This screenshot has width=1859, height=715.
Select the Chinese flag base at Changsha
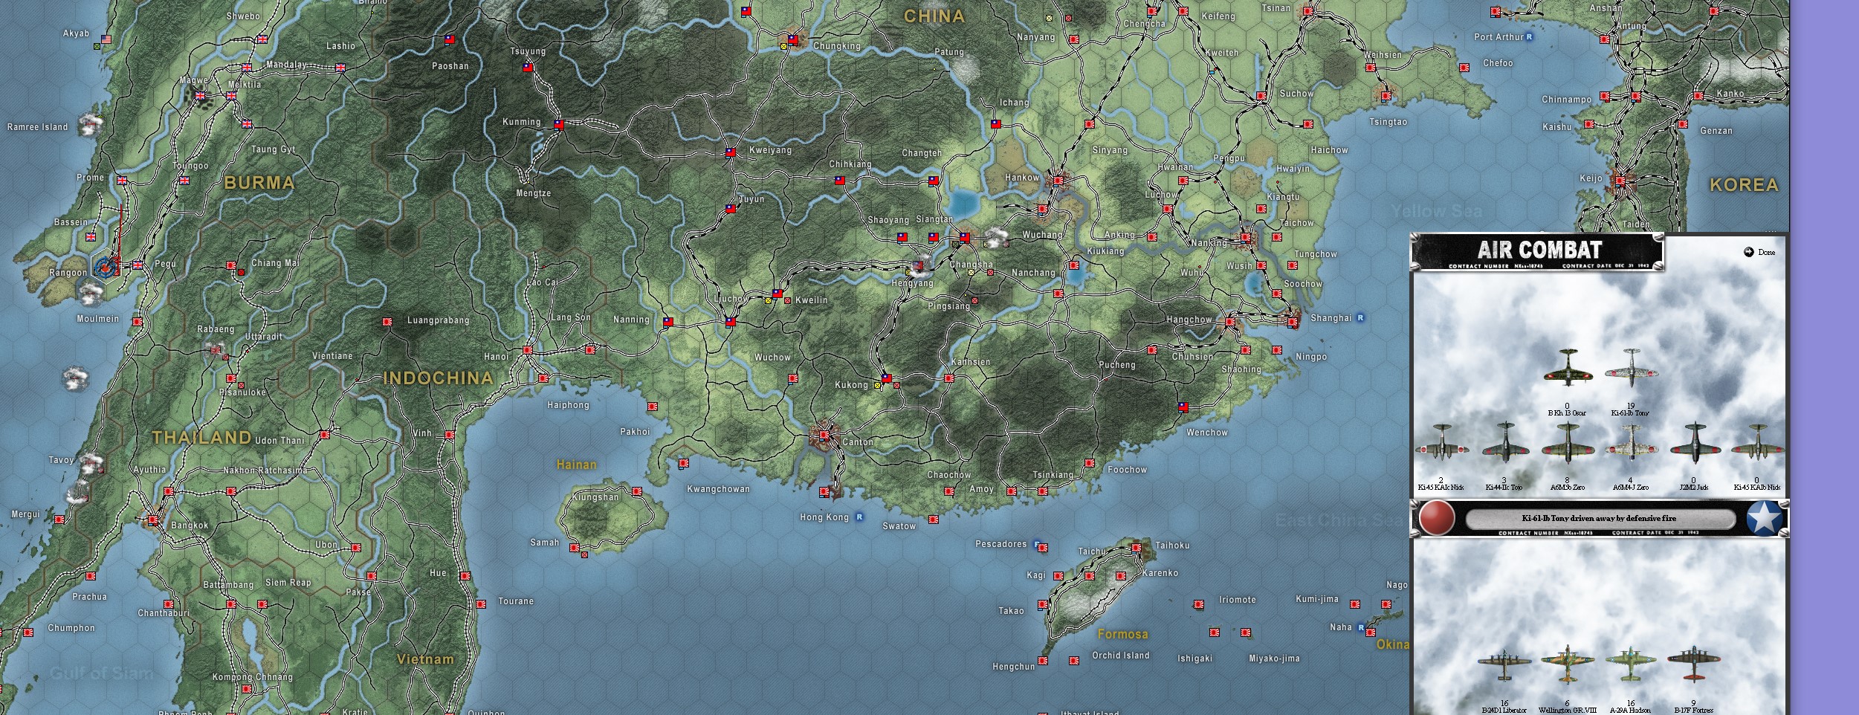[965, 238]
